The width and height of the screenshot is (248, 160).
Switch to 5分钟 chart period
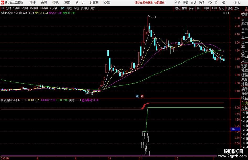click(25, 8)
